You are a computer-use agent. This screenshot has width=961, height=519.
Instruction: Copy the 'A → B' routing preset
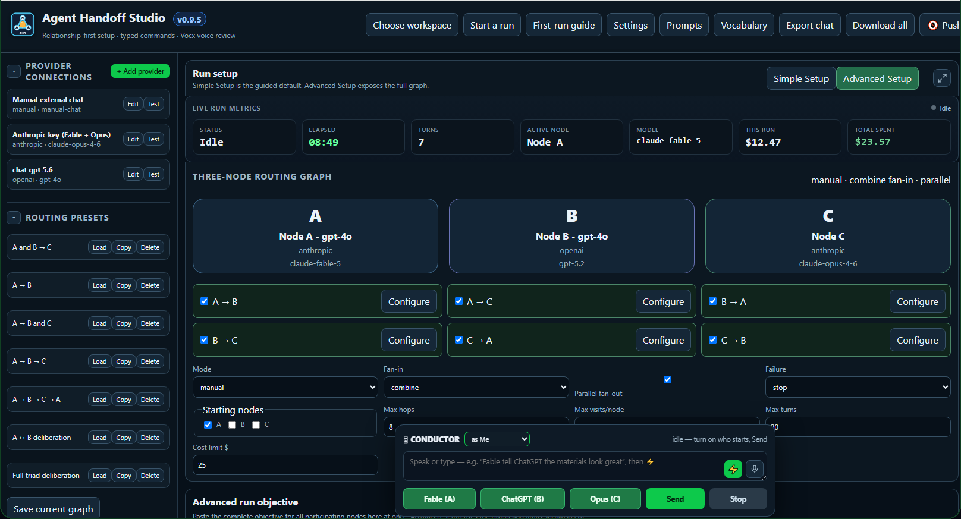click(124, 285)
